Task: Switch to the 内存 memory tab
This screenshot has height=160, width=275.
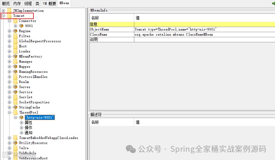Action: click(17, 3)
